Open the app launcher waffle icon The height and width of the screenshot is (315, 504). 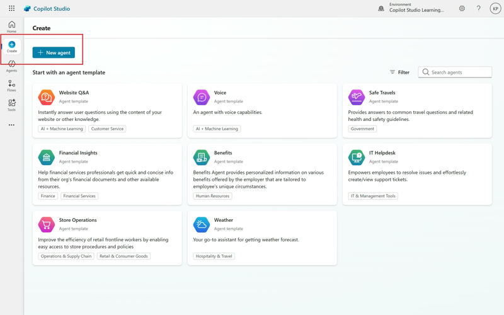point(11,9)
